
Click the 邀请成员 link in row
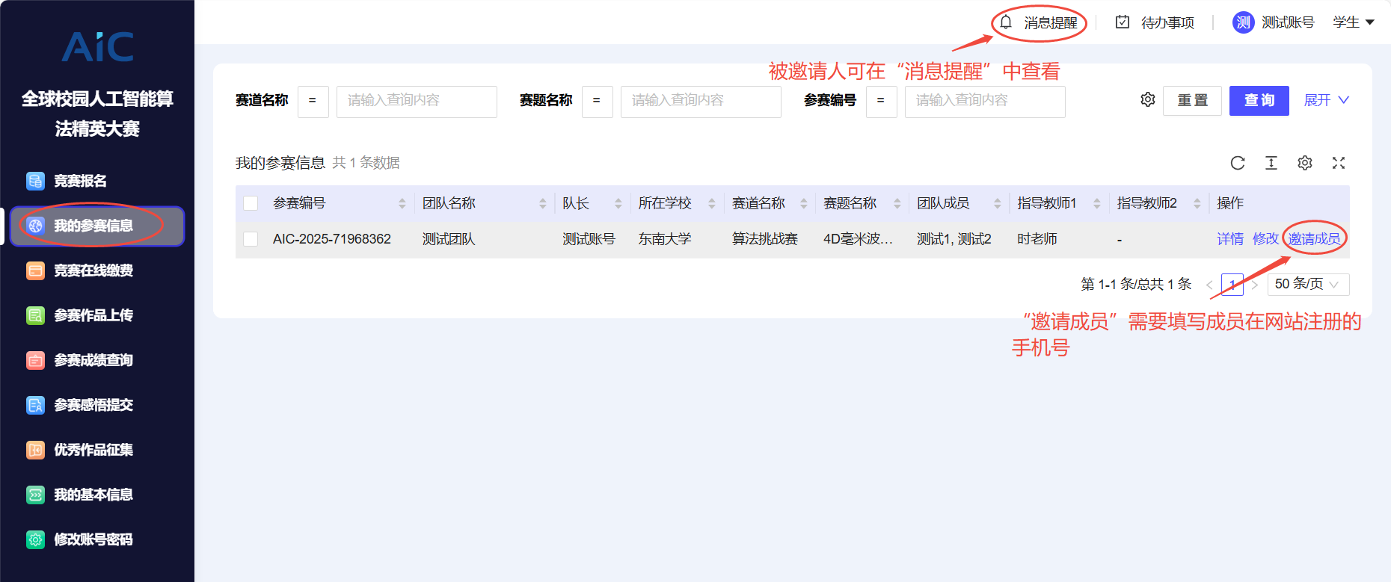pyautogui.click(x=1314, y=239)
